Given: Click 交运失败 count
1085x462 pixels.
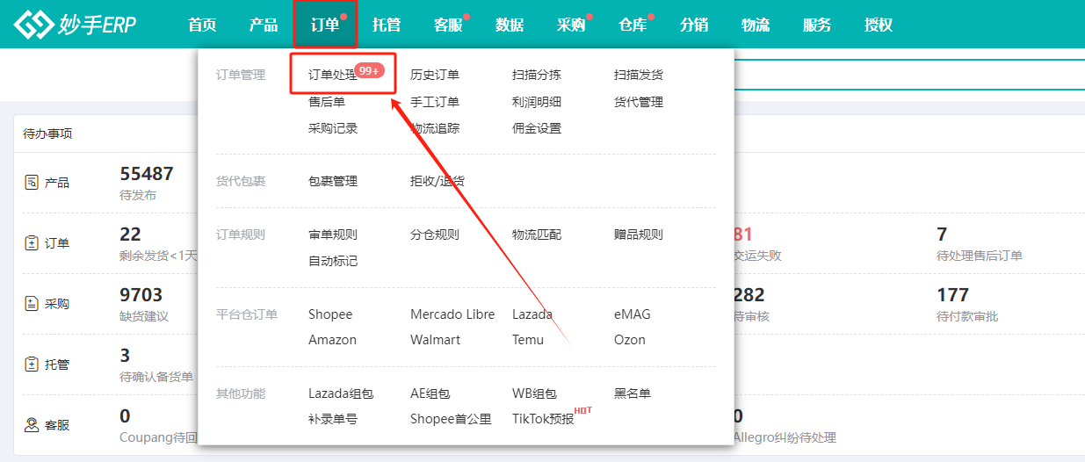Looking at the screenshot, I should pos(744,235).
